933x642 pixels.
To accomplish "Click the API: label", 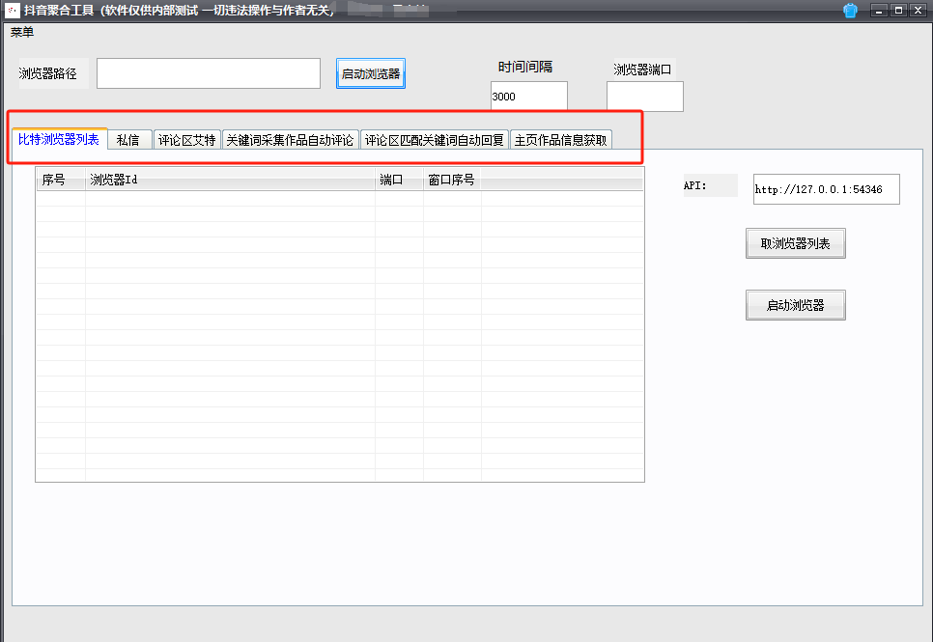I will [695, 185].
